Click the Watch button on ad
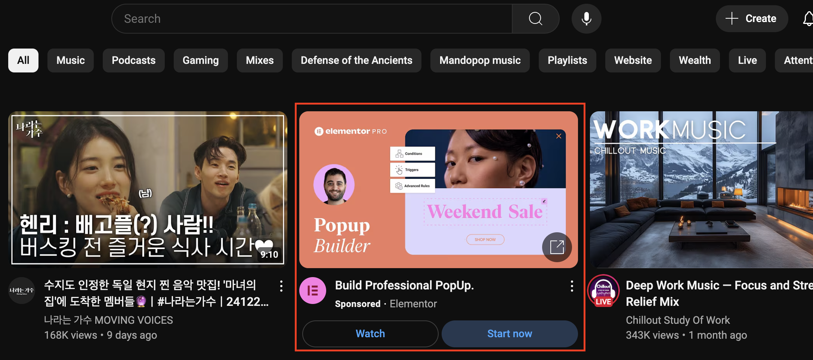Viewport: 813px width, 360px height. point(370,333)
